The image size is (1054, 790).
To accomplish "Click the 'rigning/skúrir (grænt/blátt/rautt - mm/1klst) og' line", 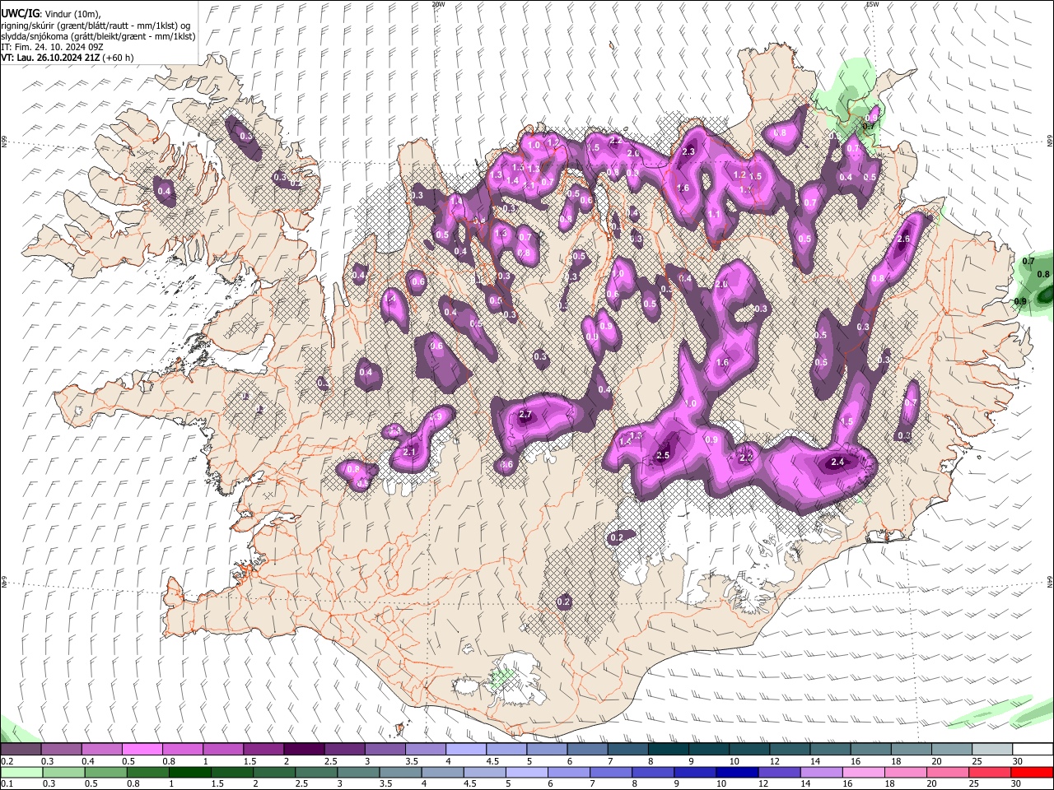I will click(x=96, y=26).
